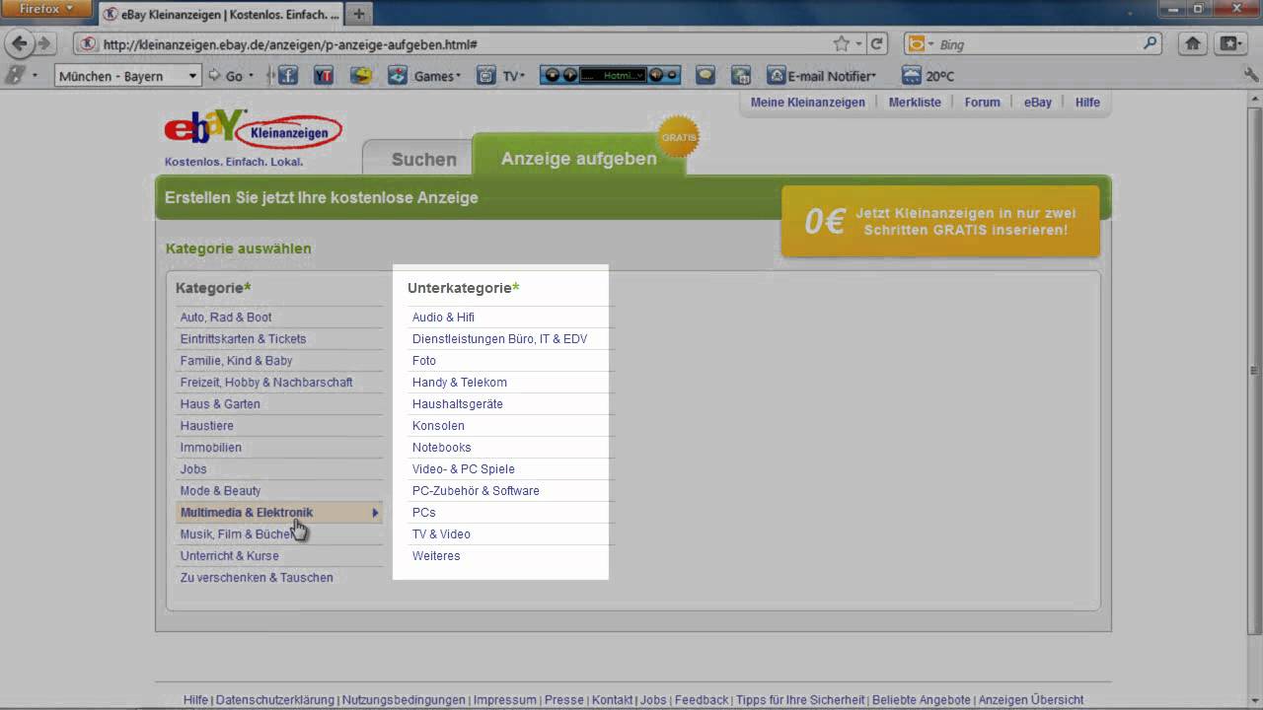Open the München - Bayern location dropdown

128,76
